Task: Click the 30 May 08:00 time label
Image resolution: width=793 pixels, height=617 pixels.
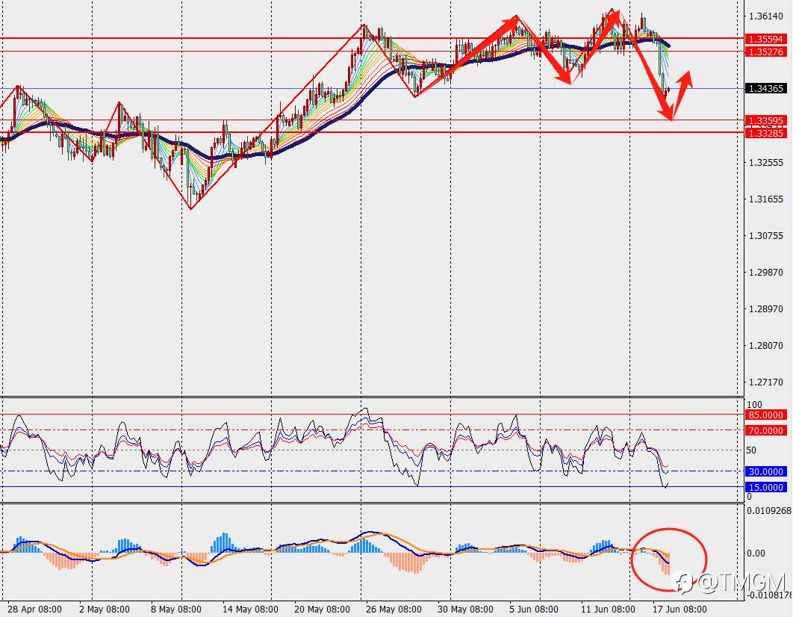Action: [465, 609]
